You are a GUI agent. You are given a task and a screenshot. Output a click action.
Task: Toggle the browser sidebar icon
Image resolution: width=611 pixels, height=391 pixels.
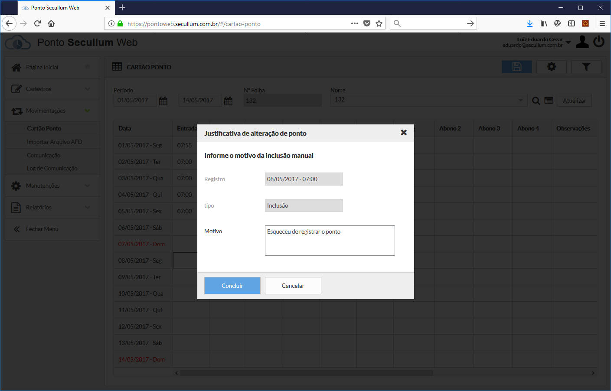(x=572, y=23)
